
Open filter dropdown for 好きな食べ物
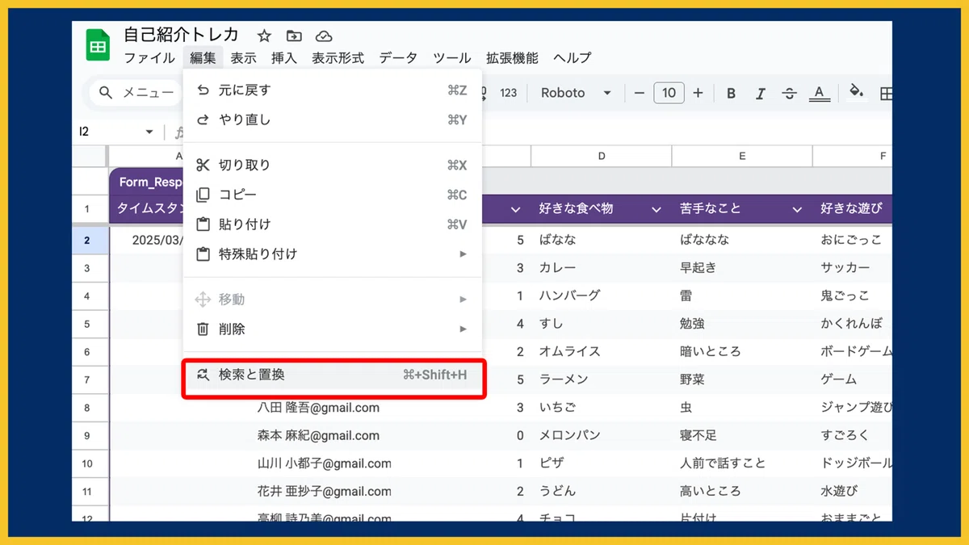(656, 209)
